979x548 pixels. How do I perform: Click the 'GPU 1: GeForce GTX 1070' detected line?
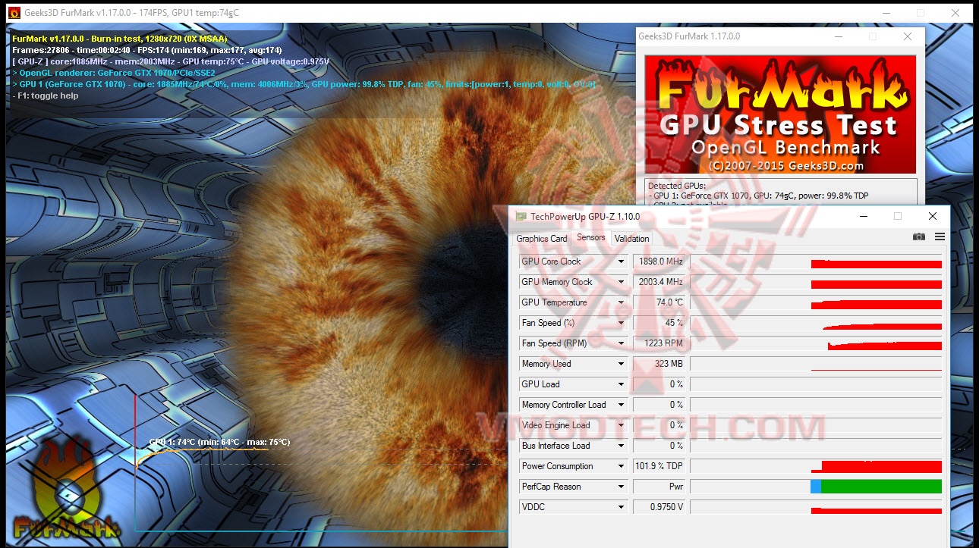(759, 196)
